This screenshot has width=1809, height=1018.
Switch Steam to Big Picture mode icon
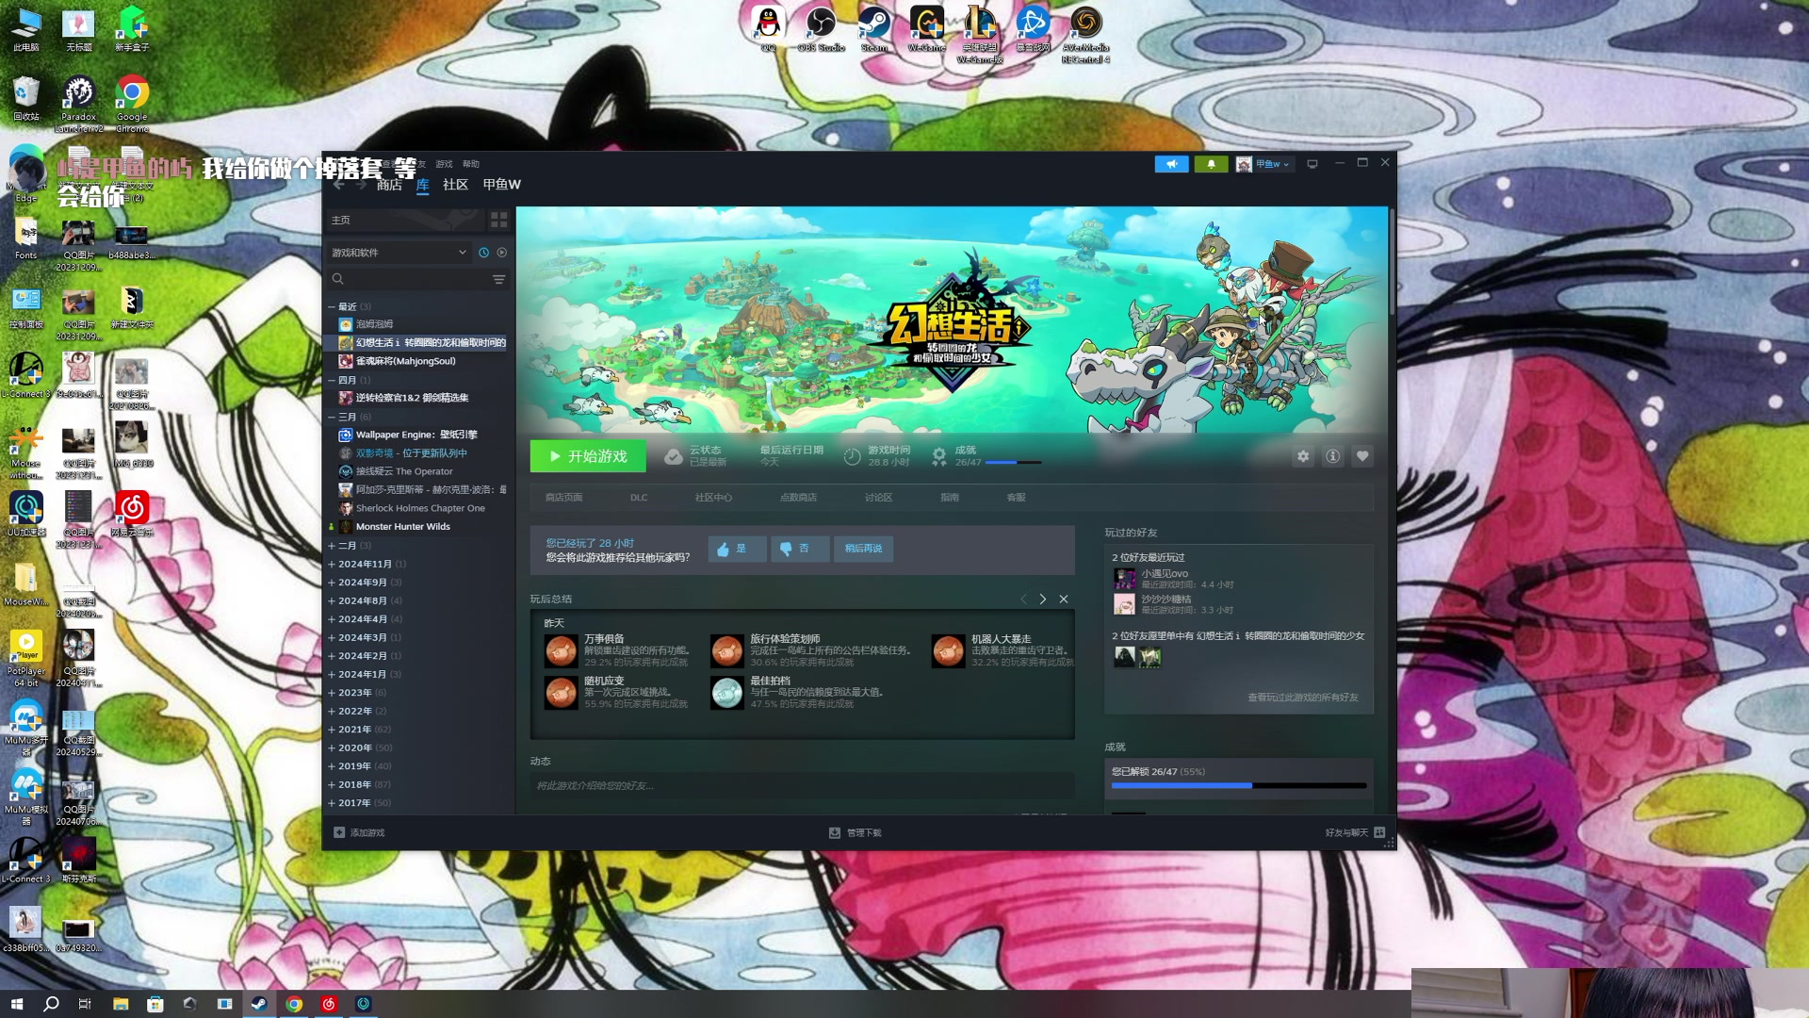point(1312,164)
